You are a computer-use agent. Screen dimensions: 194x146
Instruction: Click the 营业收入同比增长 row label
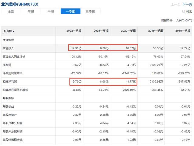tap(14, 57)
